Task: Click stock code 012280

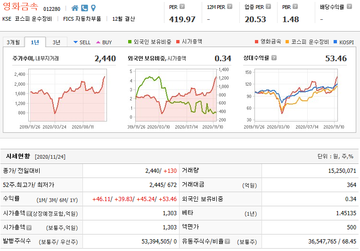Action: click(x=52, y=9)
